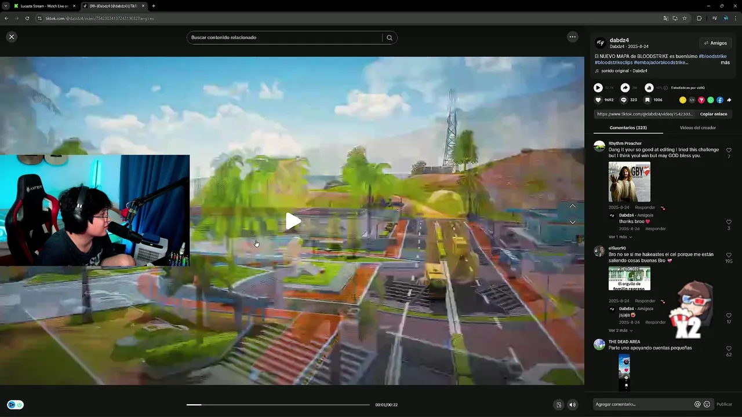Open elfluer90's comment image

tap(630, 279)
